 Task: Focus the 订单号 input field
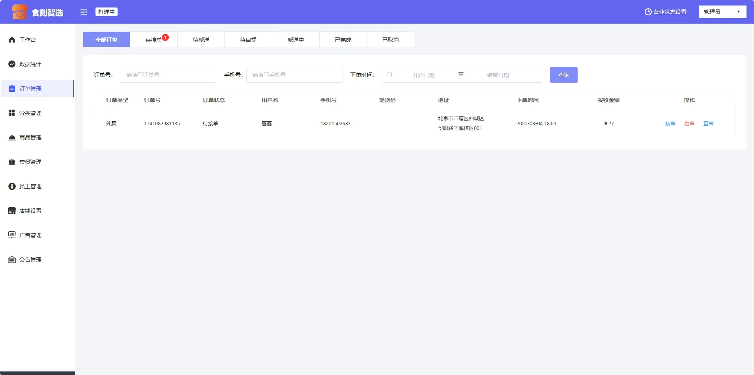point(168,75)
